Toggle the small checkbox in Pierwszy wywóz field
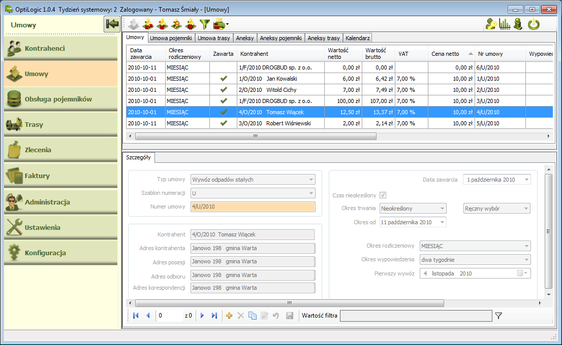The height and width of the screenshot is (345, 562). pyautogui.click(x=520, y=273)
